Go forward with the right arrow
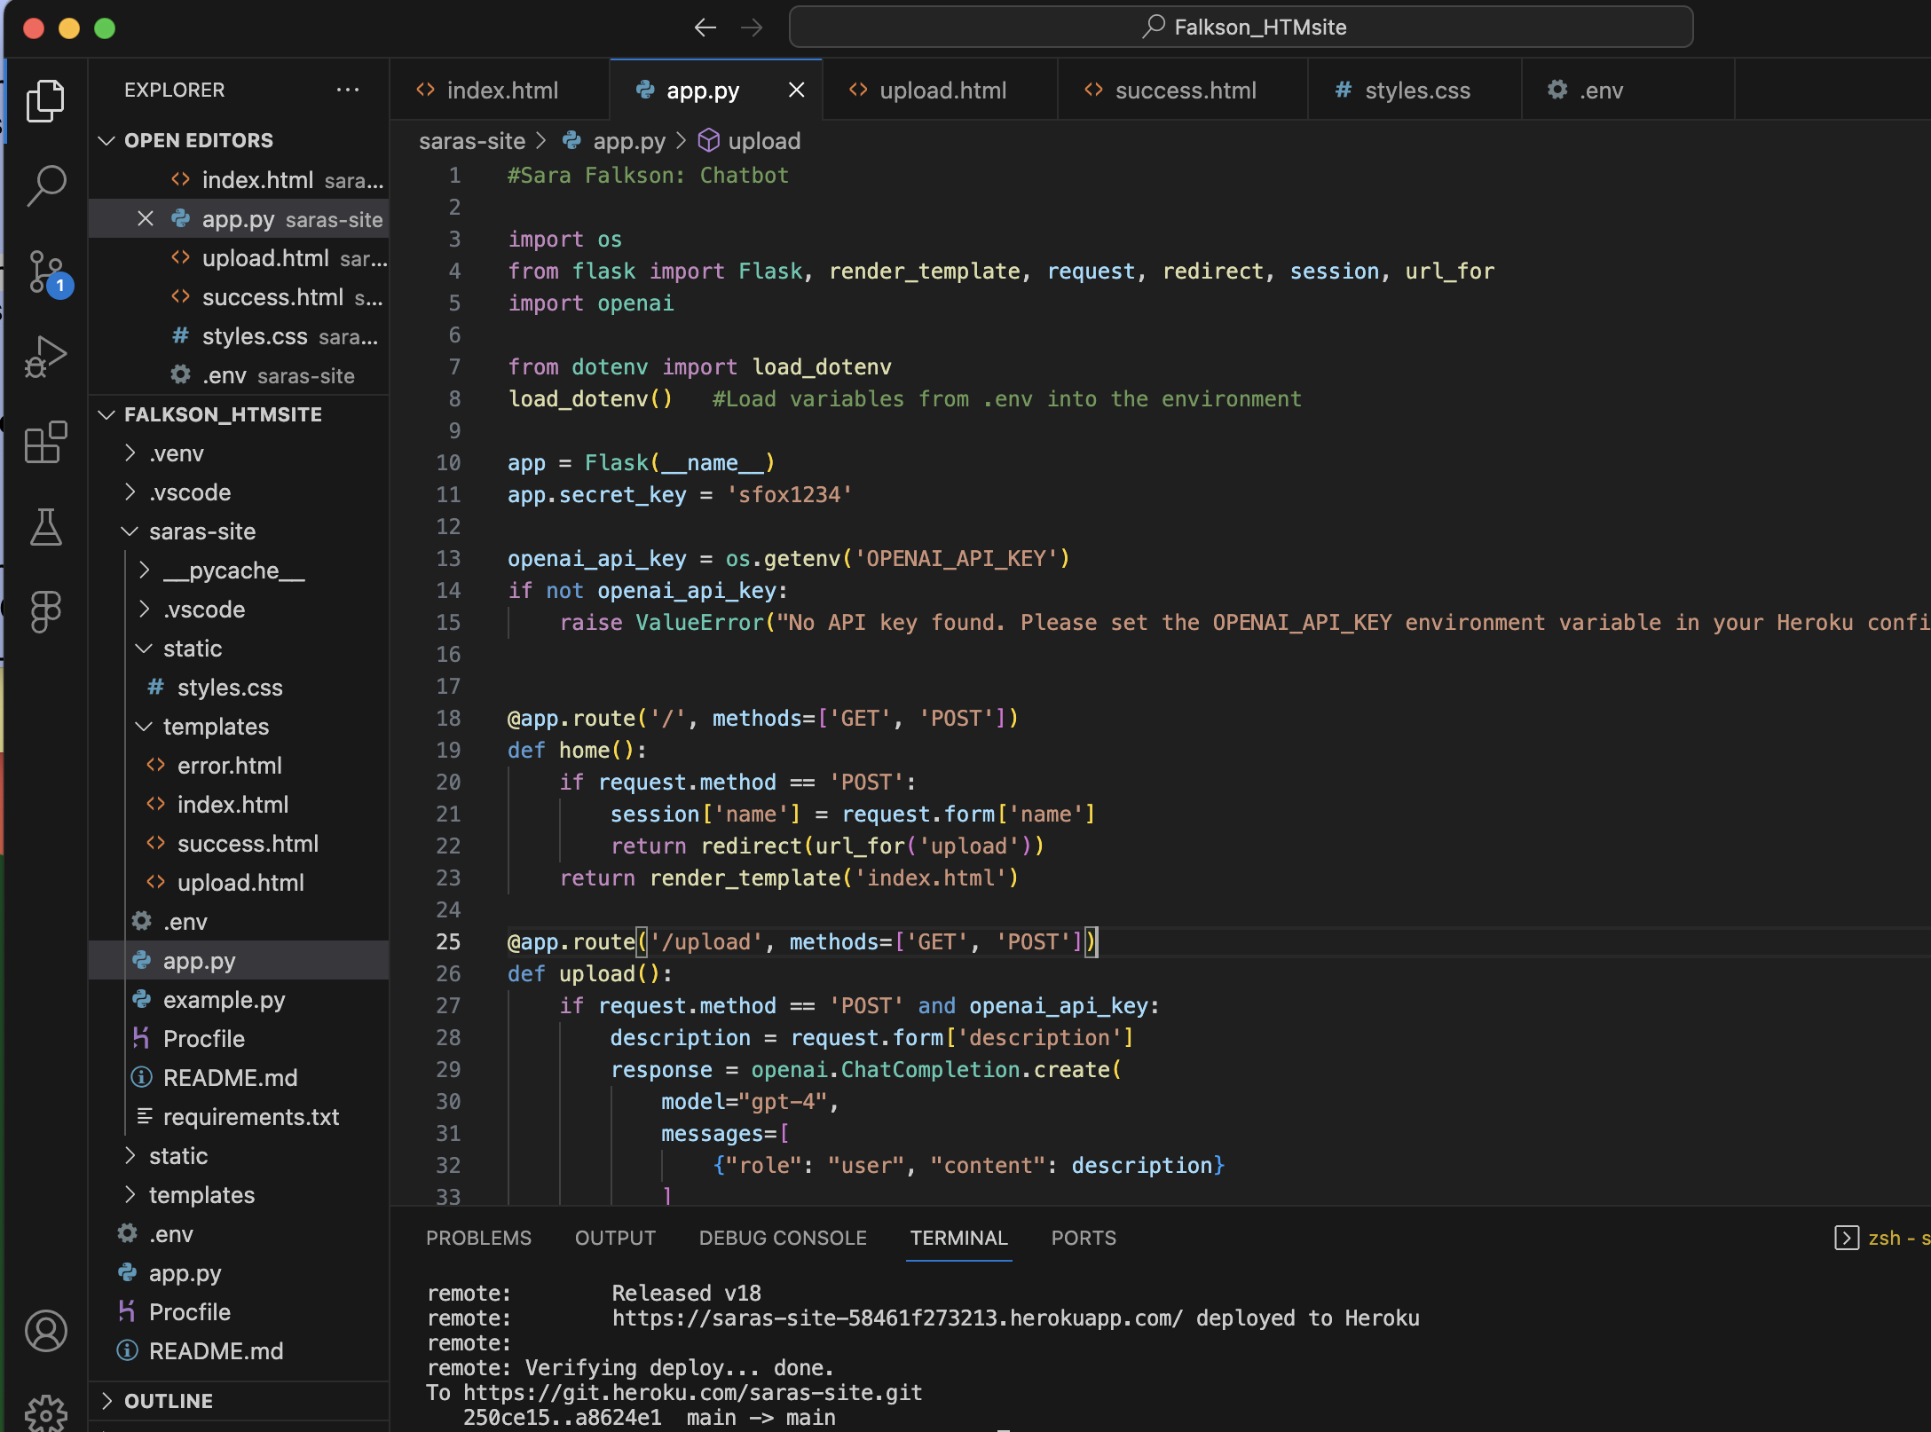Screen dimensions: 1931x1432 (752, 28)
